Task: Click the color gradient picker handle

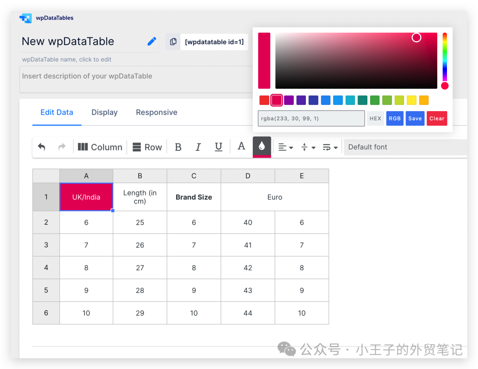Action: pyautogui.click(x=416, y=38)
